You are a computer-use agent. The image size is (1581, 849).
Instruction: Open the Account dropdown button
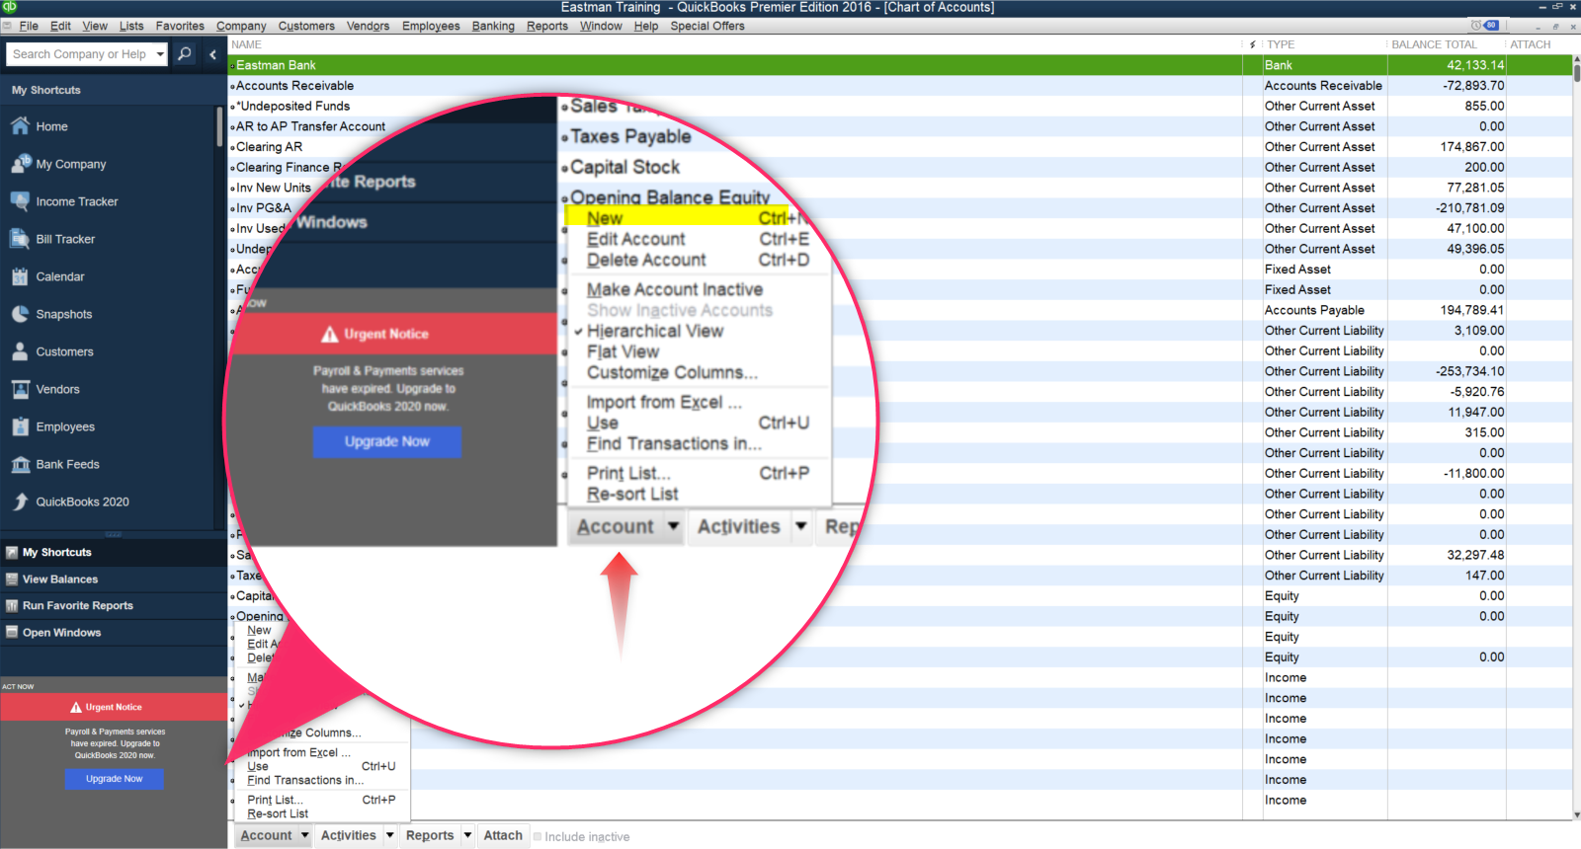tap(274, 835)
